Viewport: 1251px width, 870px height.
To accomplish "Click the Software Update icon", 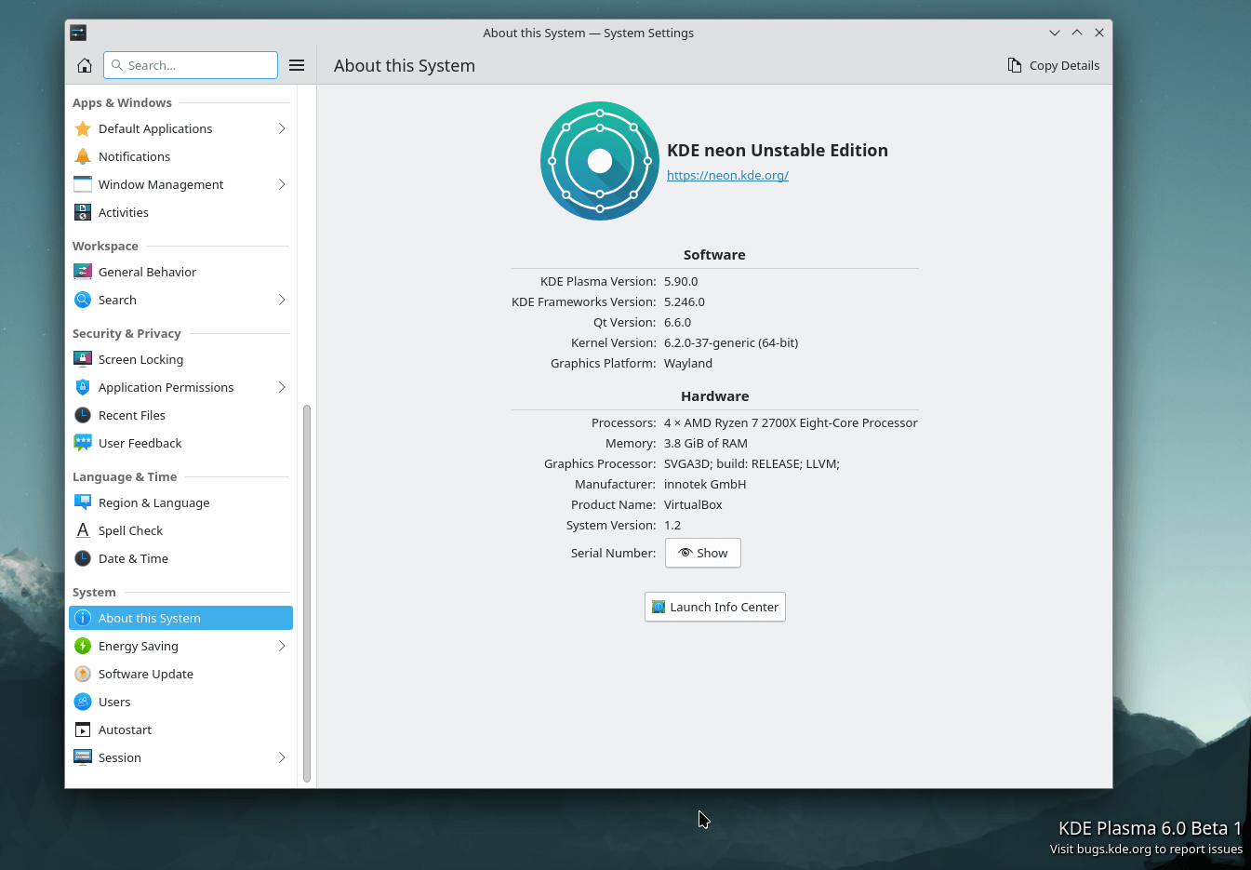I will tap(83, 674).
